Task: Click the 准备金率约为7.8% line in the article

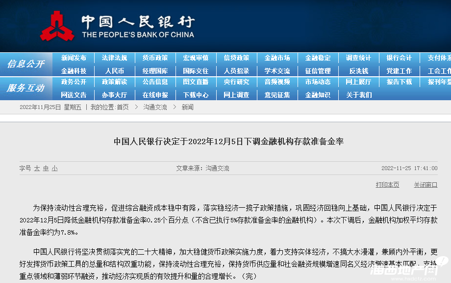Action: [49, 233]
